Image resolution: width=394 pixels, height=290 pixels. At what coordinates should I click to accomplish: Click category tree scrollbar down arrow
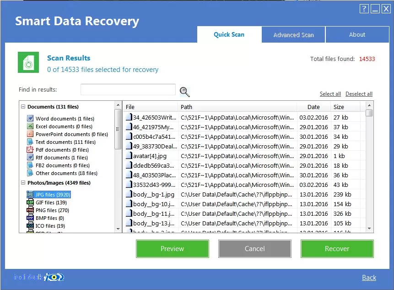point(118,229)
